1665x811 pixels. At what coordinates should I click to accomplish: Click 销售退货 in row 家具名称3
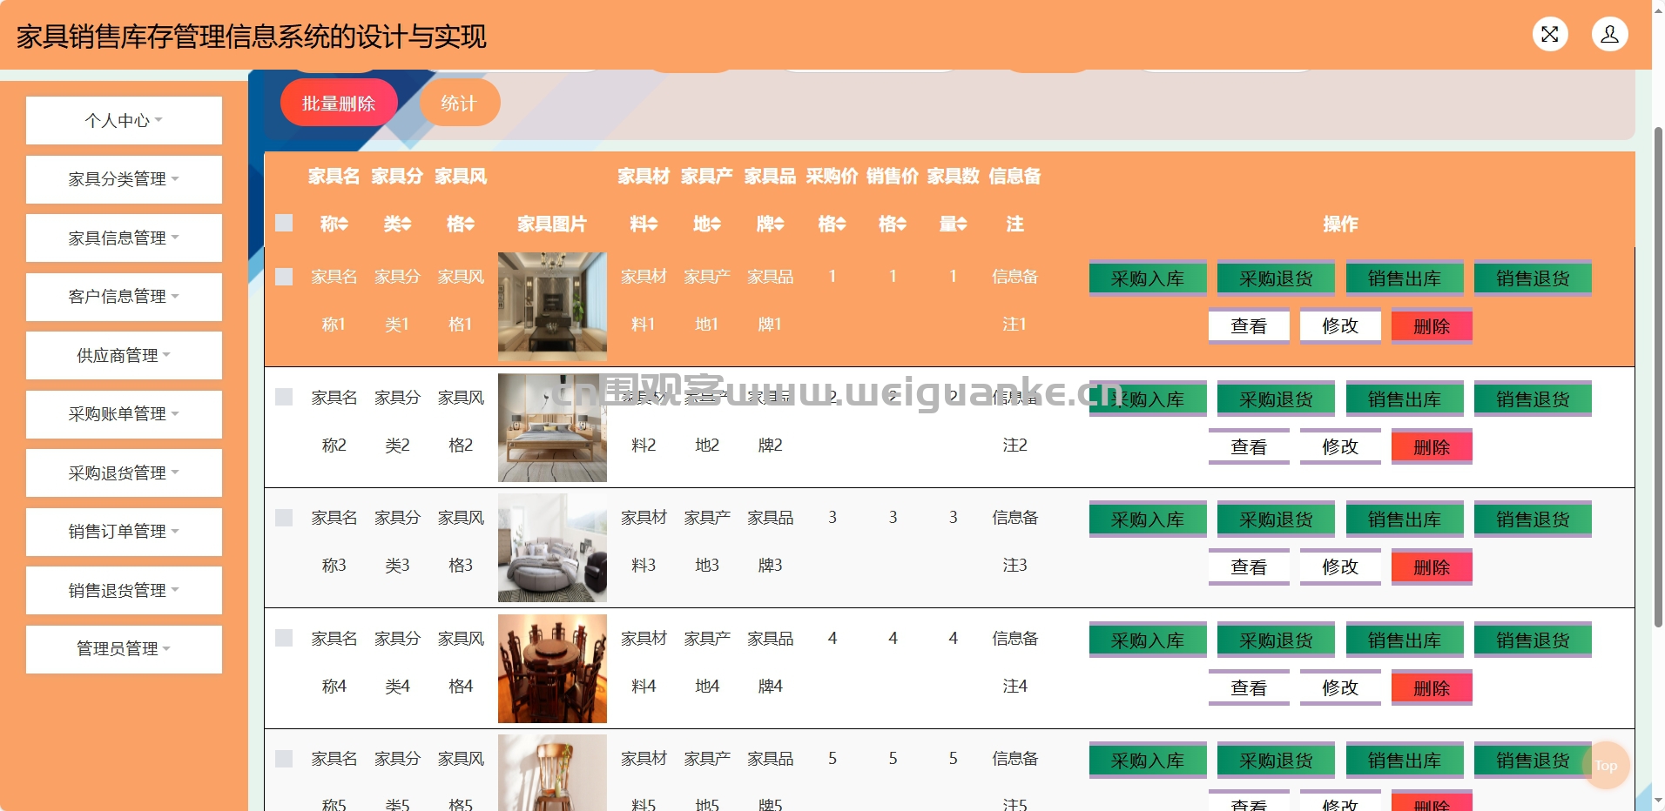[1533, 519]
